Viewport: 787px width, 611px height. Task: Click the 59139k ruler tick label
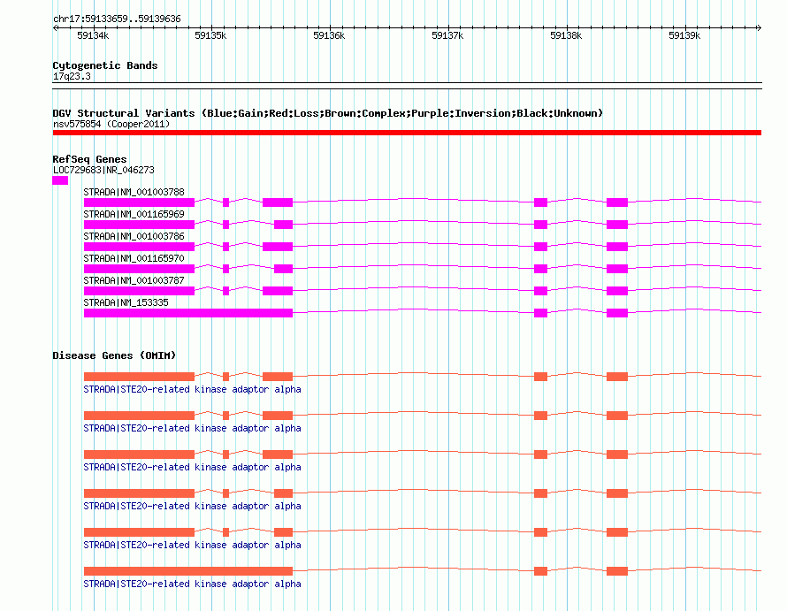[684, 35]
